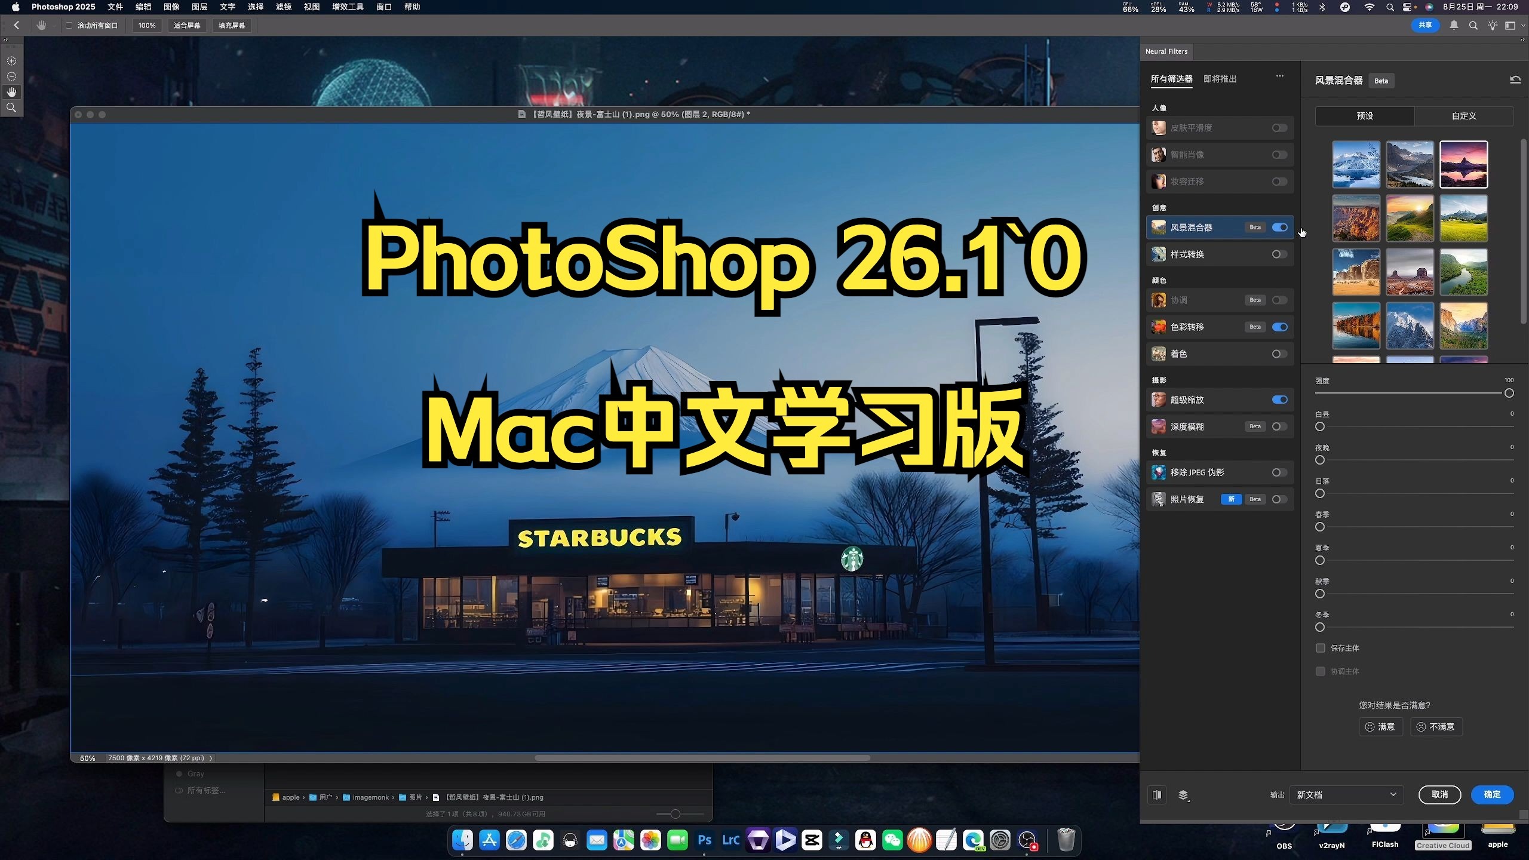Click the 确定 button

pyautogui.click(x=1492, y=794)
